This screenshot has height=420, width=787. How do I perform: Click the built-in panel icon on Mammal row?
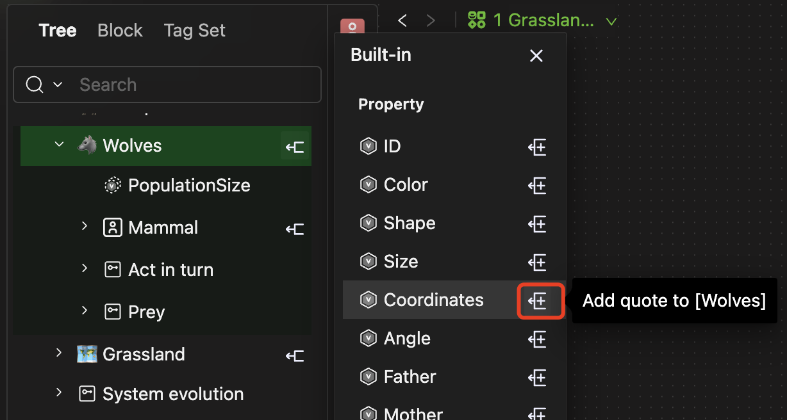point(295,228)
